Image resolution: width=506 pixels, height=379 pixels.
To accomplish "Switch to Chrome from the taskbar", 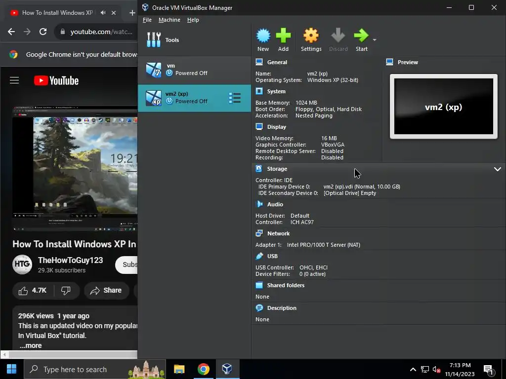I will pos(203,369).
